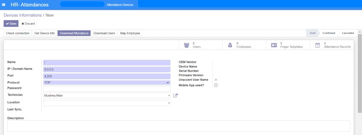The width and height of the screenshot is (362, 135).
Task: Click the 0 Attendance Records stat label
Action: (337, 45)
